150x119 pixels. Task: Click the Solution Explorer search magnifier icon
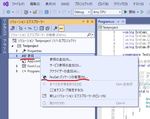tap(89, 35)
